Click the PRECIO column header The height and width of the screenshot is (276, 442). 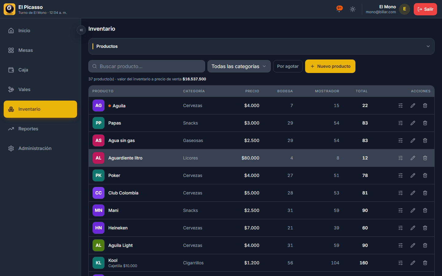(x=252, y=91)
